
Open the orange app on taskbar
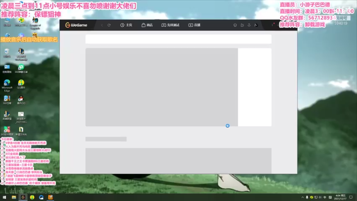tap(50, 197)
